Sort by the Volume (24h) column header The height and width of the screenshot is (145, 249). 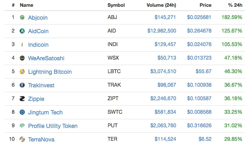click(161, 5)
